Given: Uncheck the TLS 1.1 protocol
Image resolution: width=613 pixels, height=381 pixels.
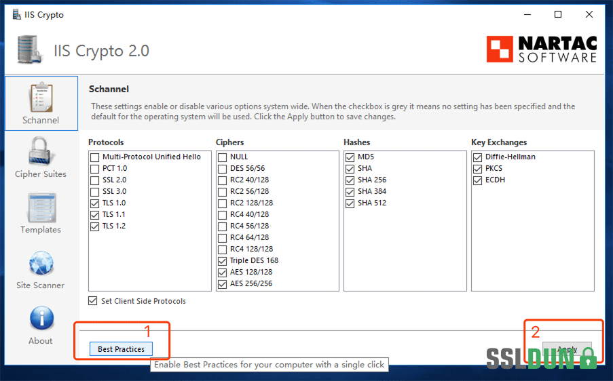Looking at the screenshot, I should click(94, 215).
